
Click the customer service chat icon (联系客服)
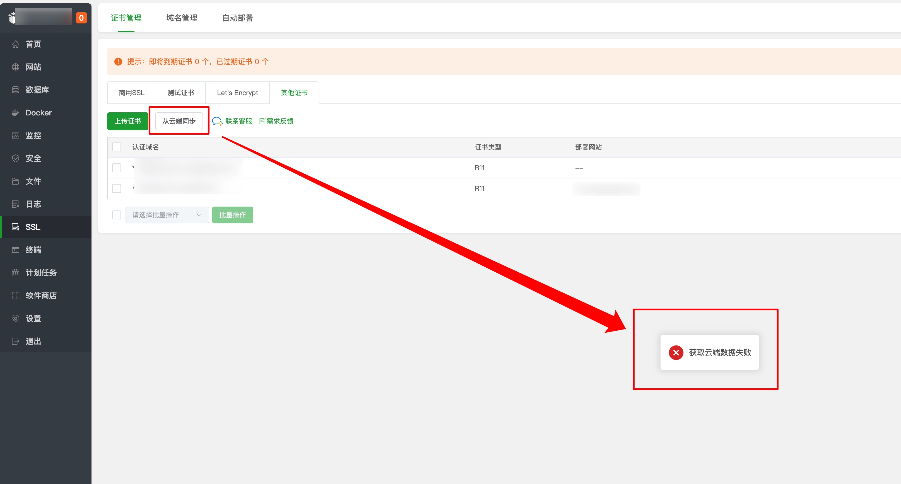[217, 121]
